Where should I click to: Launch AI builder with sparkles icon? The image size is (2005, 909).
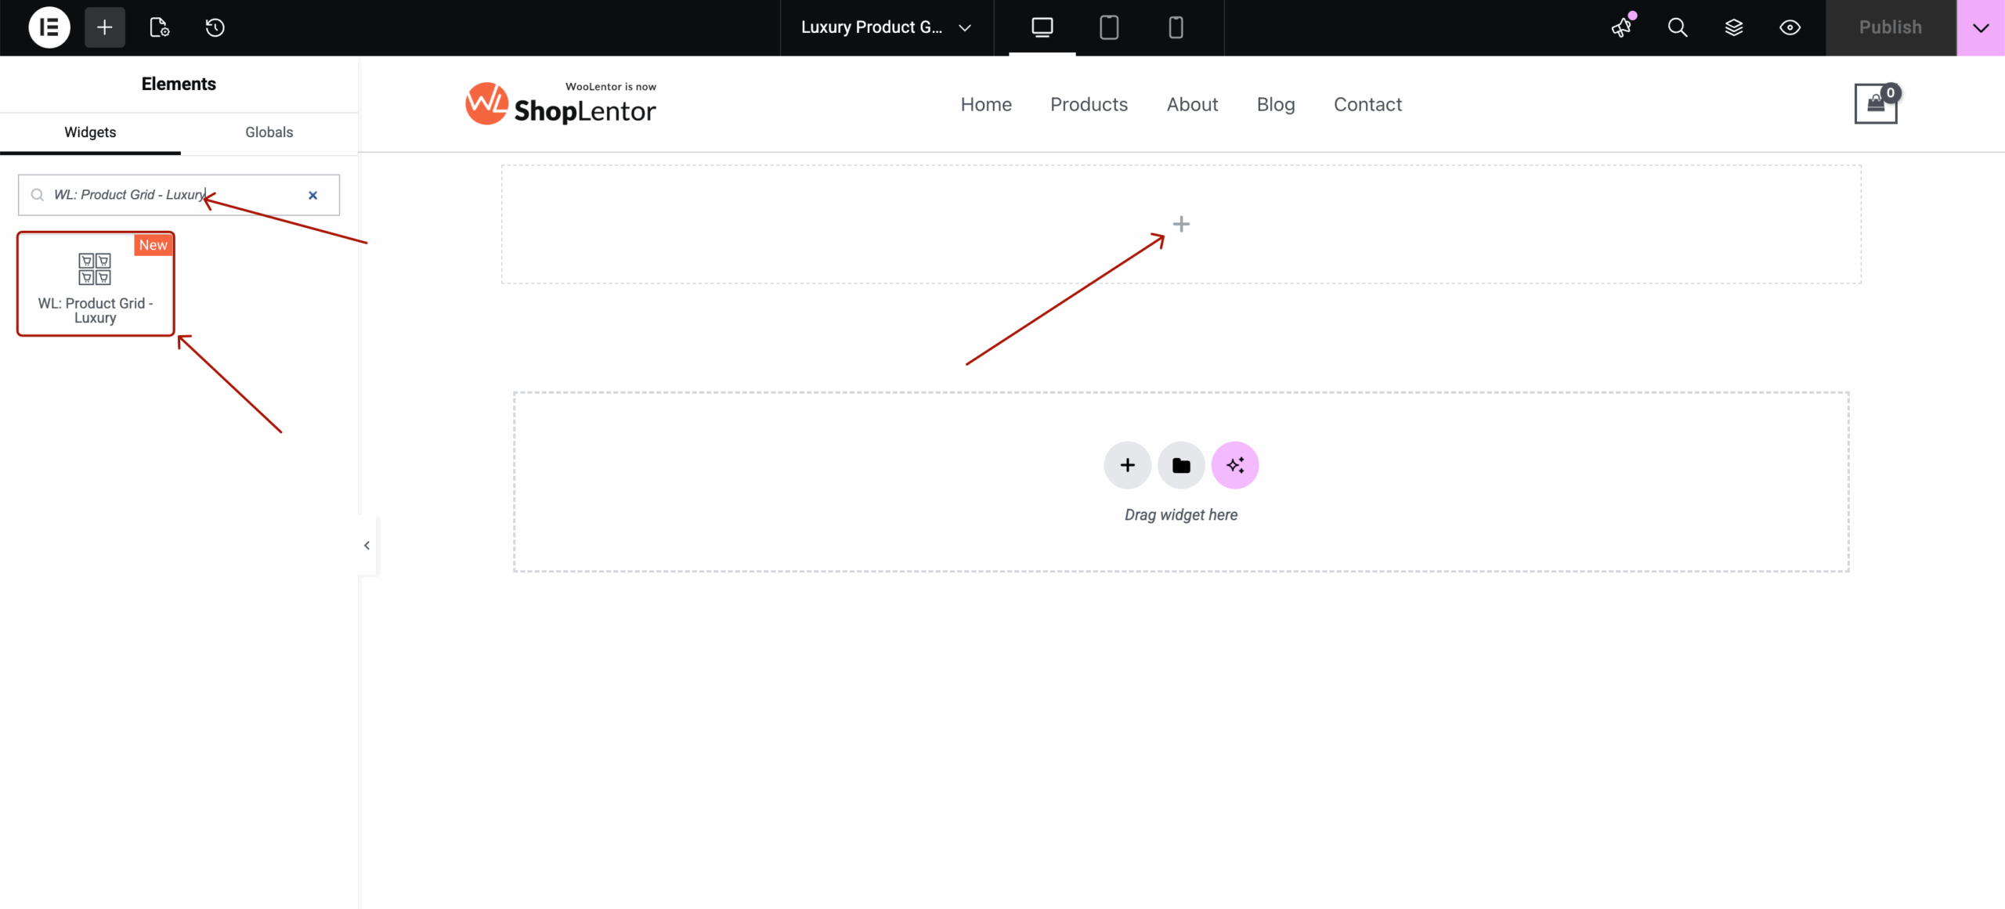[x=1235, y=464]
